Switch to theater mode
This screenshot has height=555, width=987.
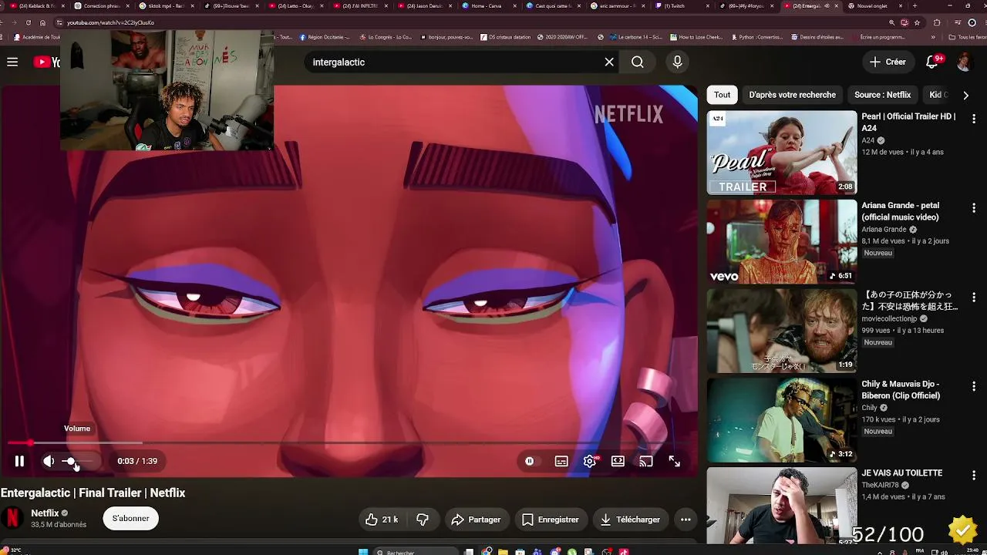point(618,461)
